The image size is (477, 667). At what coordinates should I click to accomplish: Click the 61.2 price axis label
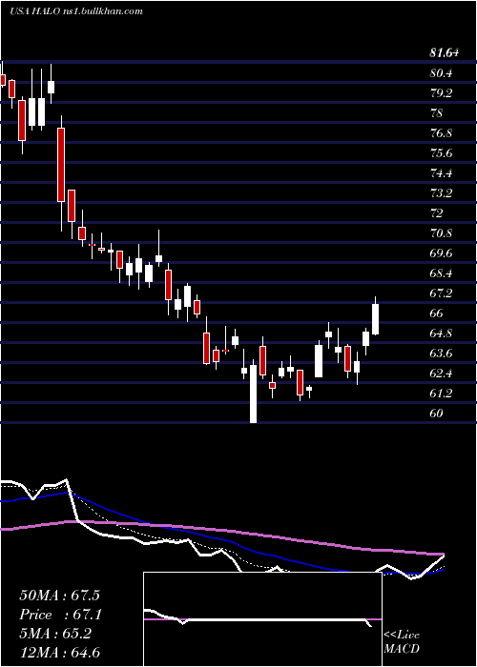click(441, 394)
